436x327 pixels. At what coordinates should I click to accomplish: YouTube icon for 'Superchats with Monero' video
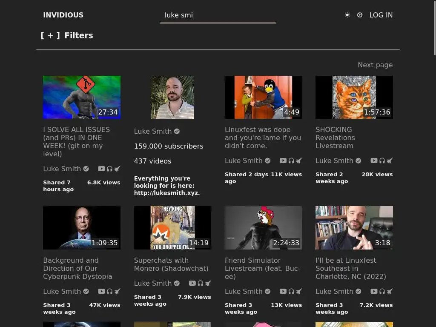tap(192, 283)
